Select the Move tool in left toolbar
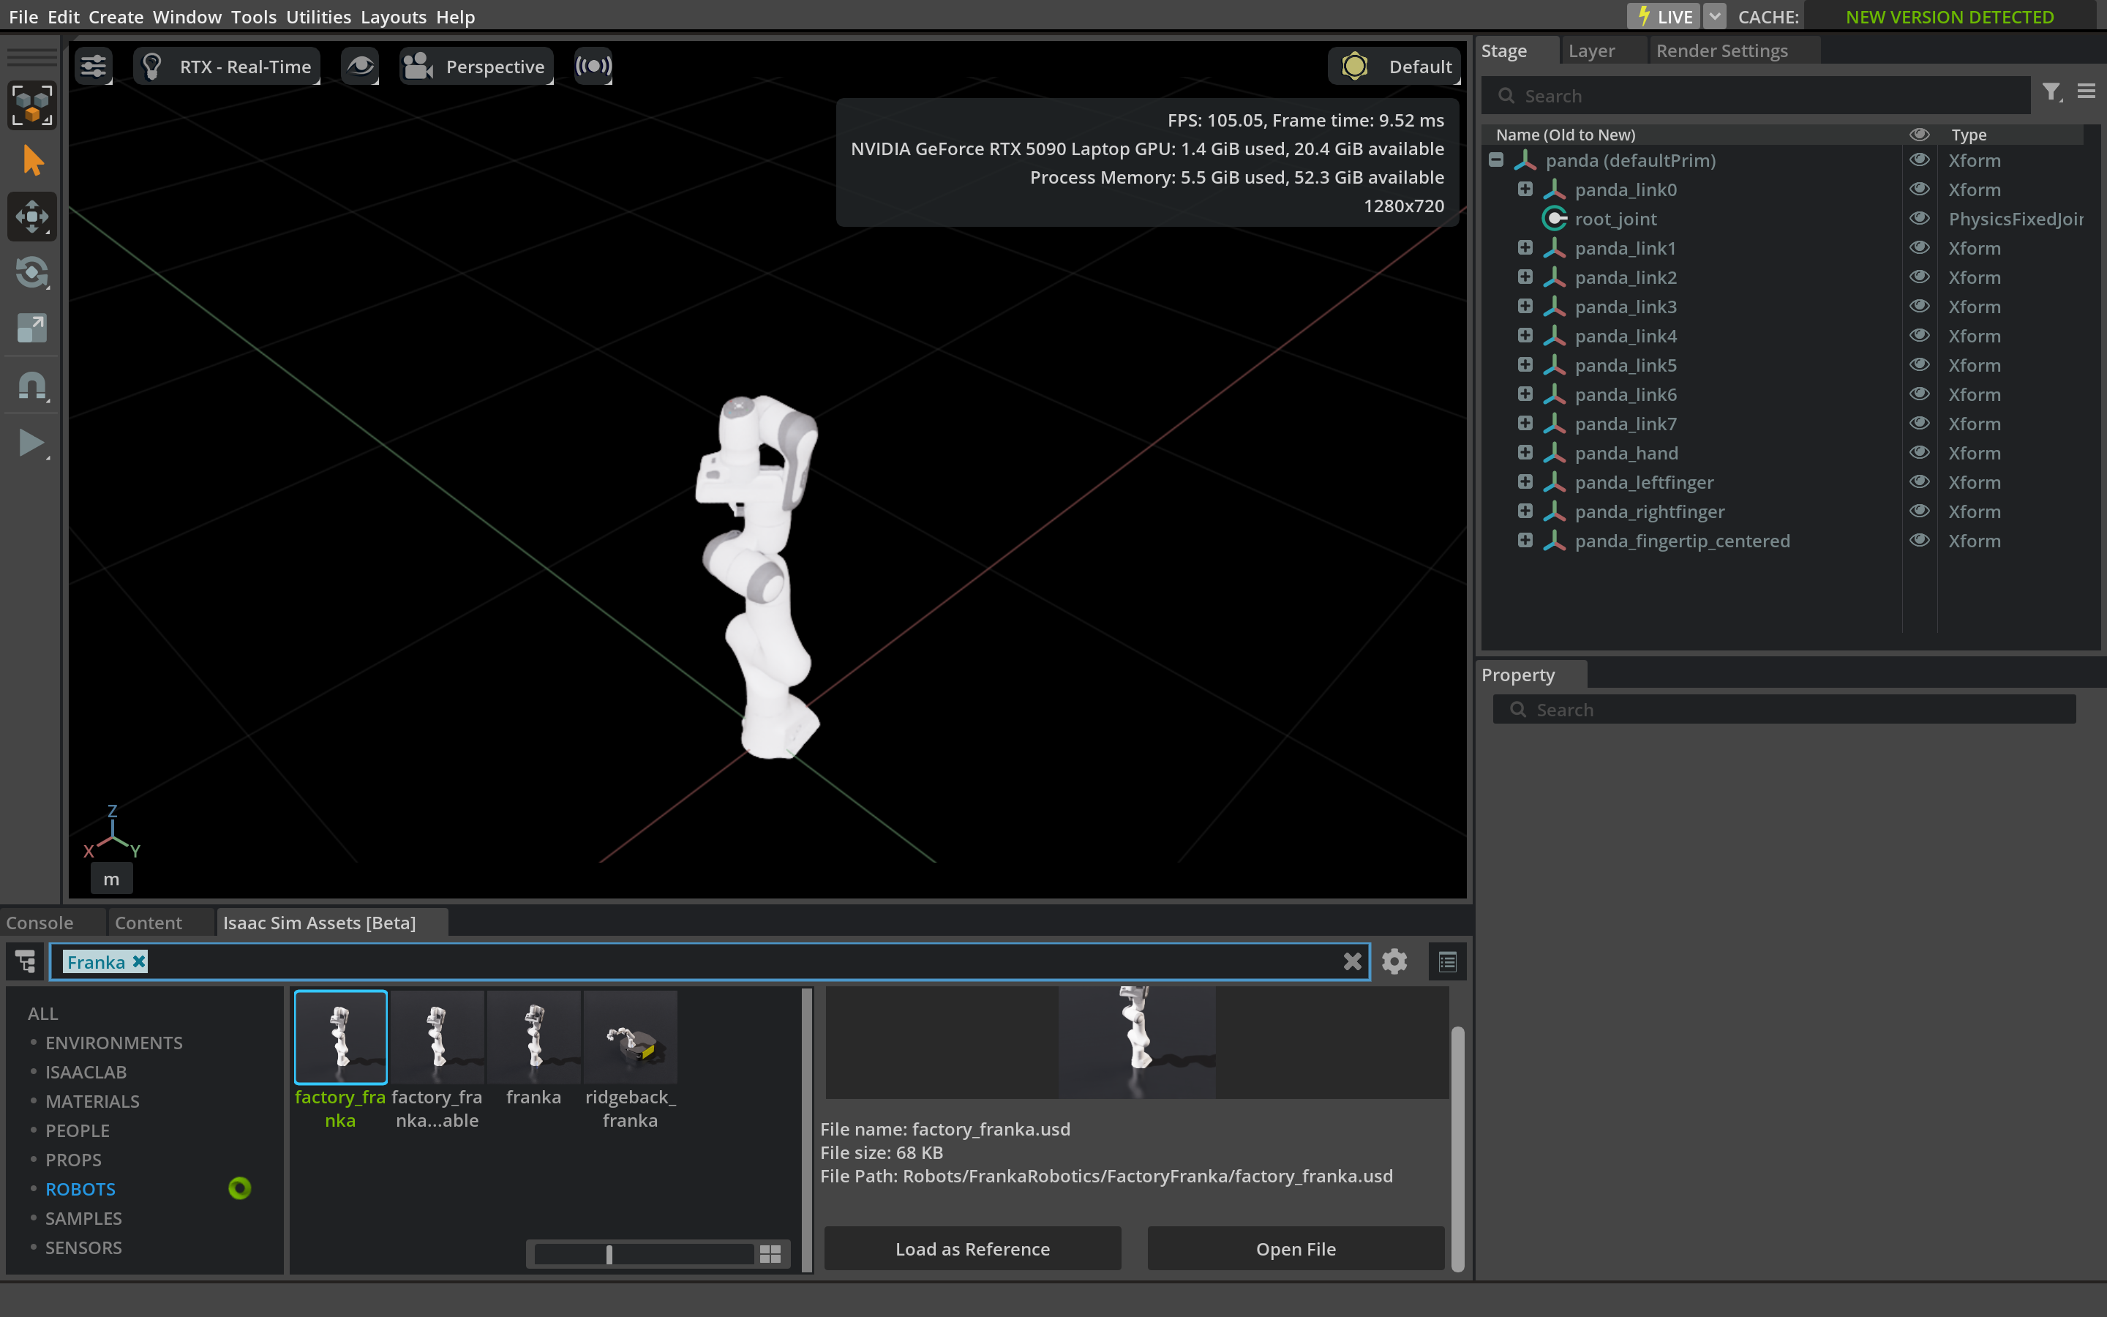The height and width of the screenshot is (1317, 2107). (32, 216)
